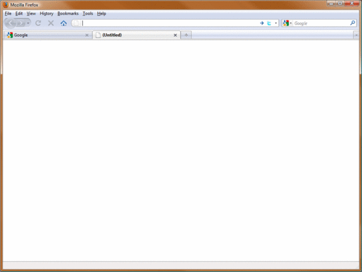The height and width of the screenshot is (272, 362).
Task: Maximize the Firefox window
Action: [340, 4]
